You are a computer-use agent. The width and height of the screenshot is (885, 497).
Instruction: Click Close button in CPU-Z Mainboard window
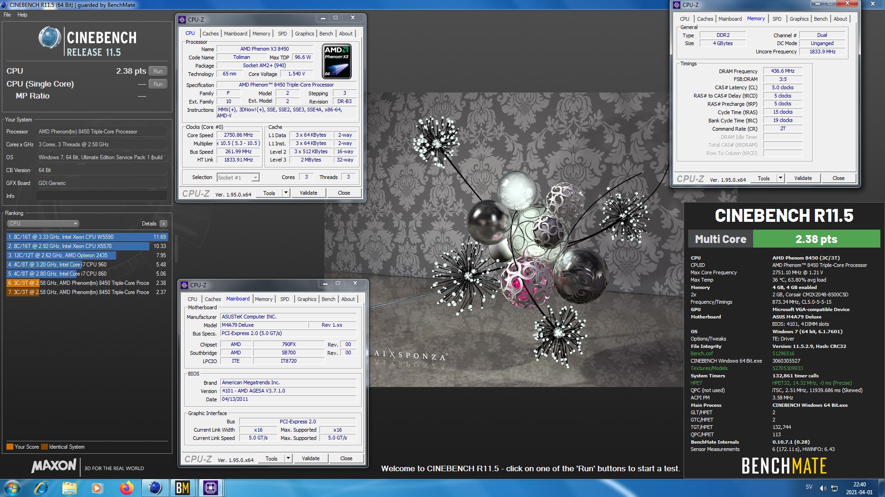[x=346, y=458]
